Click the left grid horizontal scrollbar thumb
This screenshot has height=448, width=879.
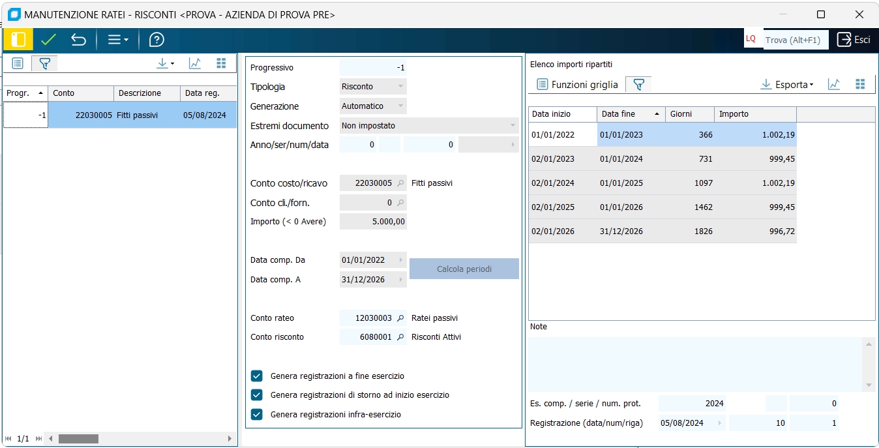click(78, 439)
